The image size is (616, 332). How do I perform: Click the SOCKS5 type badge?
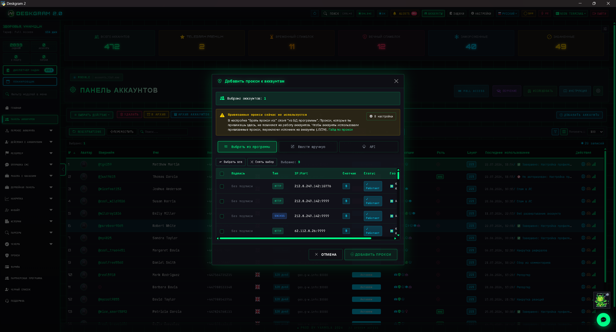coord(279,216)
